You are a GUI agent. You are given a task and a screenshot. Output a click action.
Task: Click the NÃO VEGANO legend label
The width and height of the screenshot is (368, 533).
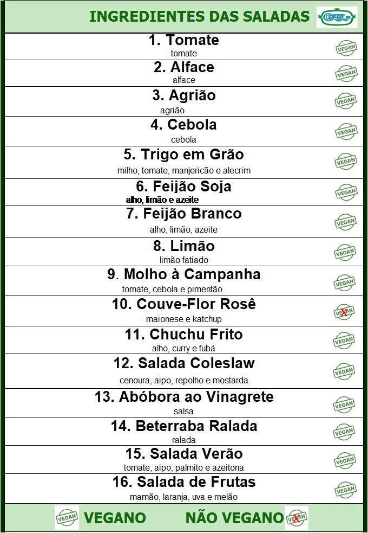point(234,518)
